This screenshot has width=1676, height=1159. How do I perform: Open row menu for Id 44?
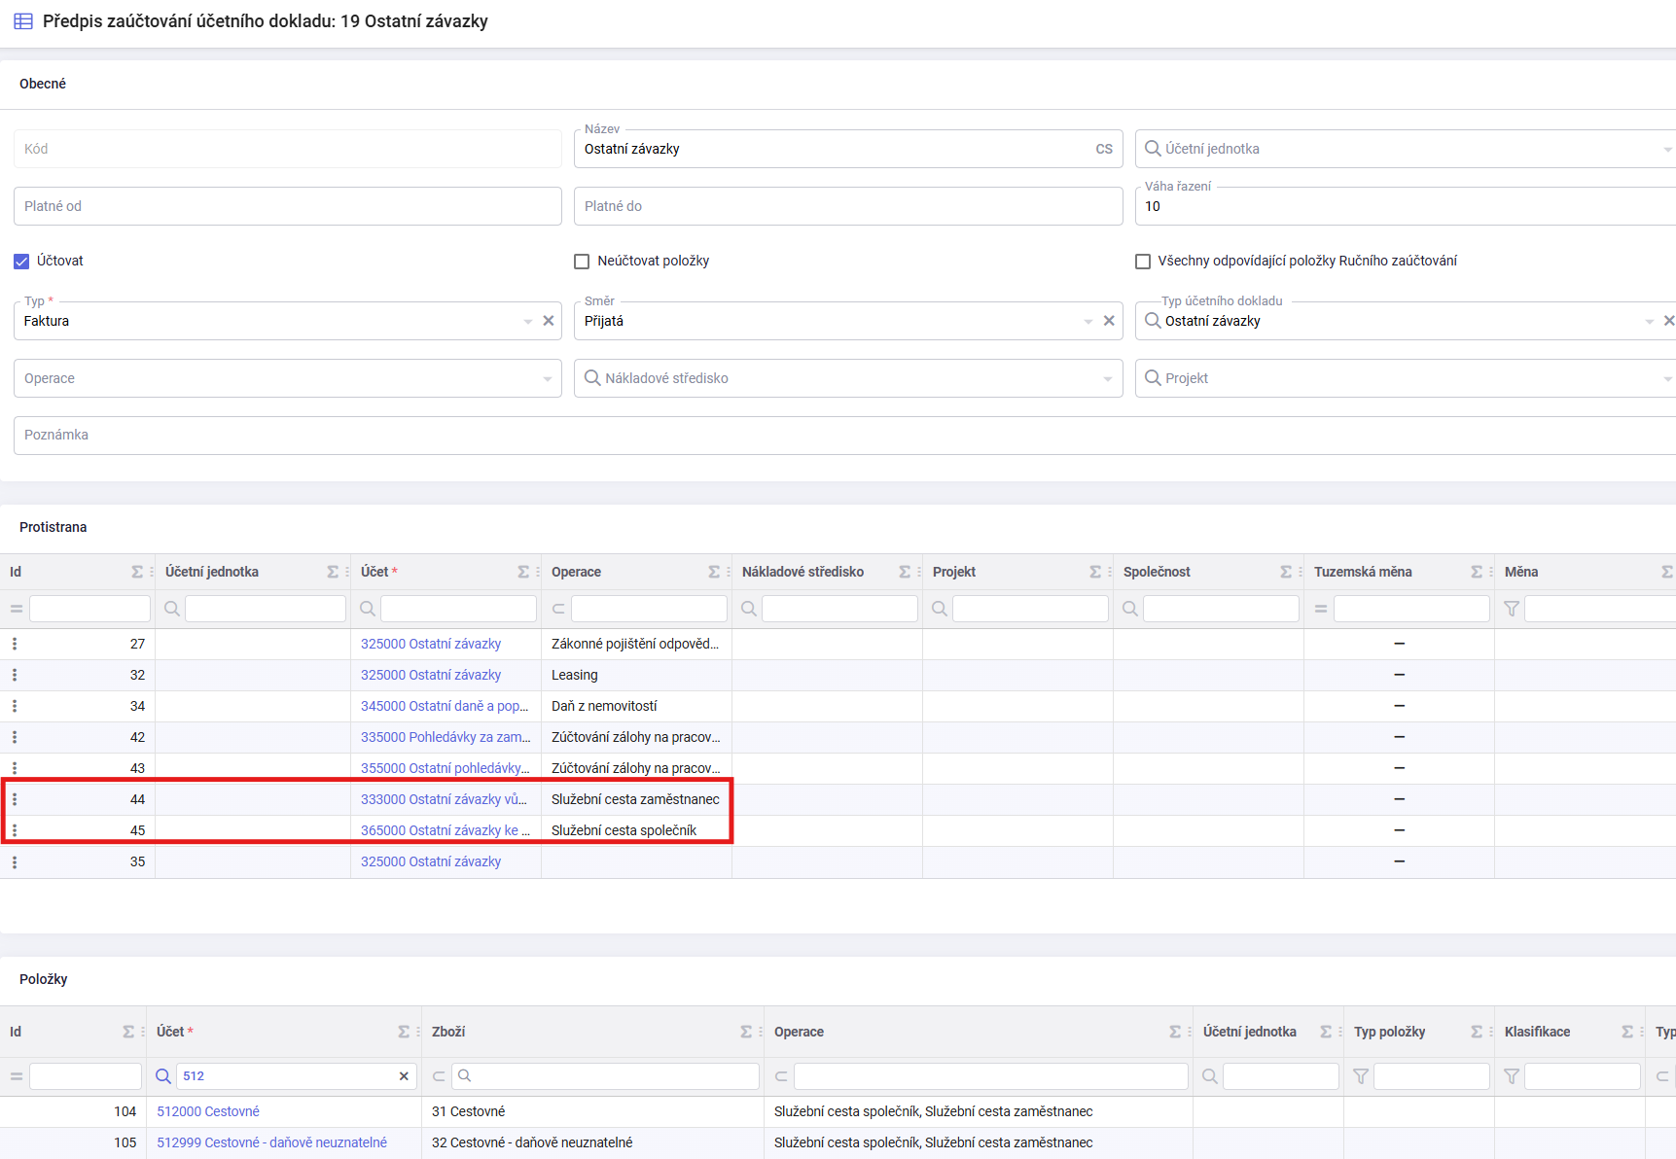point(15,799)
